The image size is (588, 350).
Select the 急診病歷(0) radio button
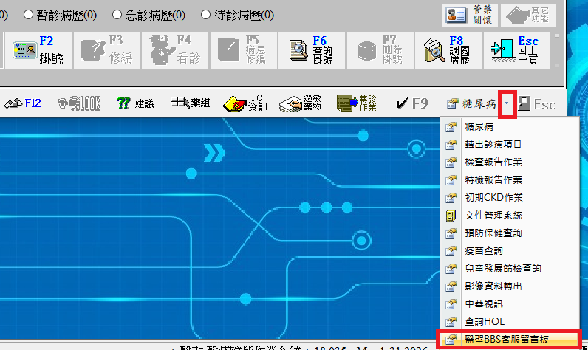tap(117, 15)
